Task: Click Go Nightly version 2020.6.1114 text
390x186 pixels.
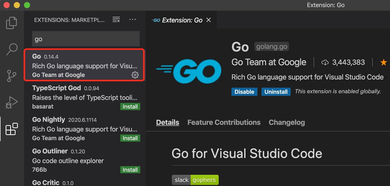Action: click(x=82, y=120)
